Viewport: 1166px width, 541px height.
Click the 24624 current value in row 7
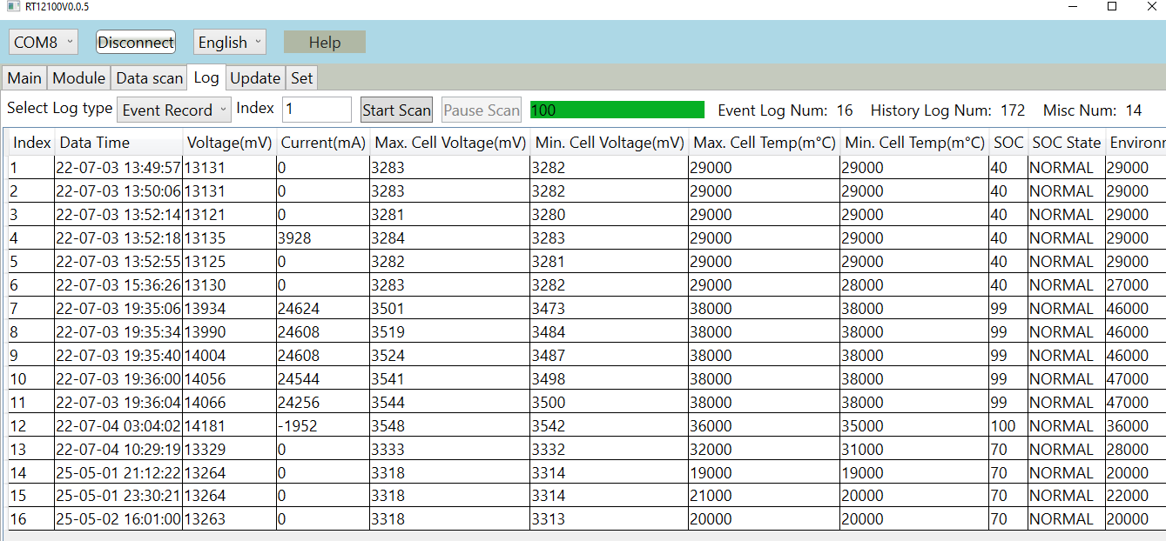coord(299,308)
